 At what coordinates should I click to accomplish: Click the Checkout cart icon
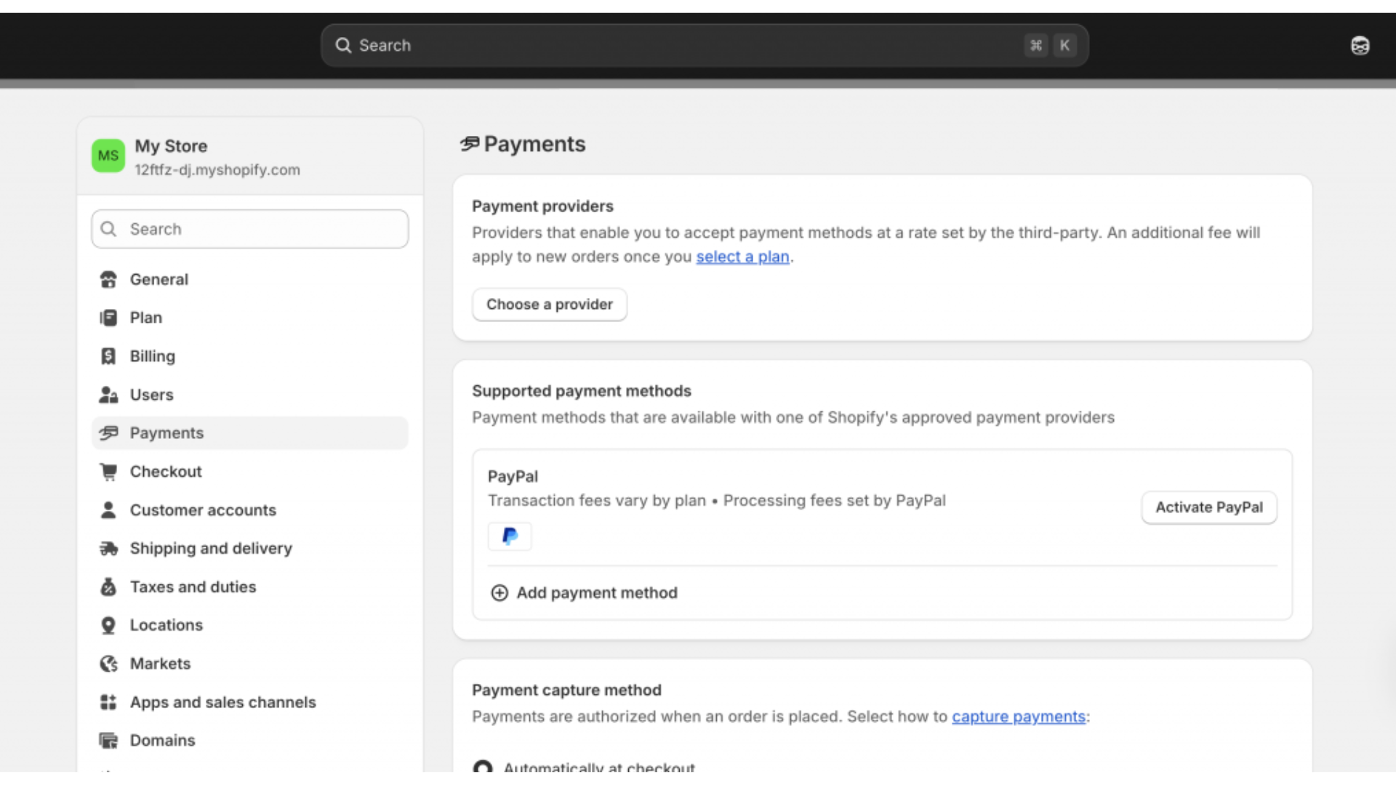(108, 472)
